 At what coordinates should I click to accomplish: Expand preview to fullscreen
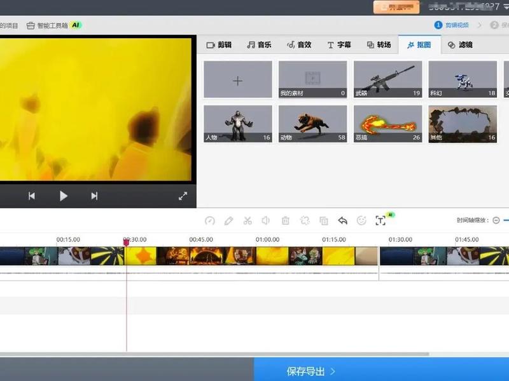[x=183, y=196]
